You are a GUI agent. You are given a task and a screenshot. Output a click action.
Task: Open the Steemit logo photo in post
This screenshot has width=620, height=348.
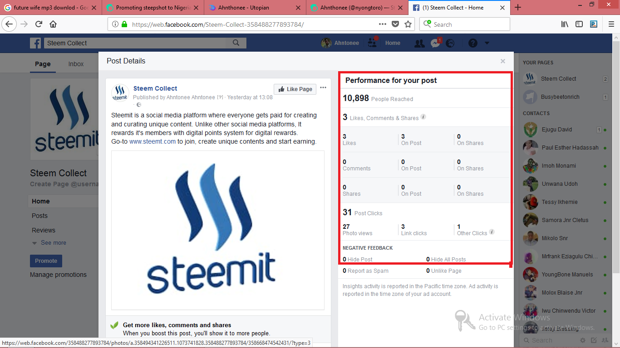tap(218, 230)
